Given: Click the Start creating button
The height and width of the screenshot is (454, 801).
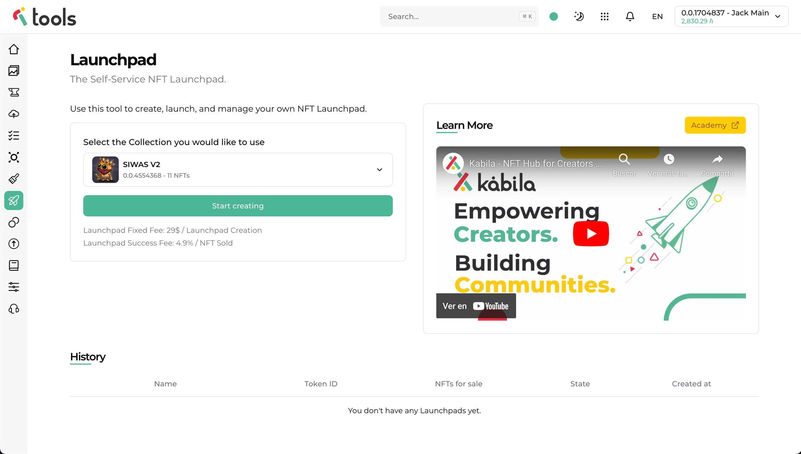Looking at the screenshot, I should [x=238, y=206].
